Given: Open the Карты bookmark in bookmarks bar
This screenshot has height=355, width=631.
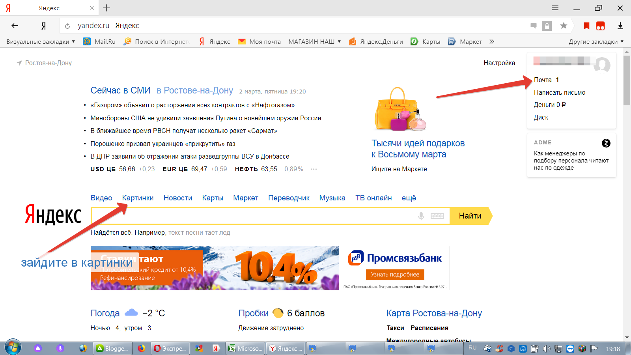Looking at the screenshot, I should (x=426, y=41).
